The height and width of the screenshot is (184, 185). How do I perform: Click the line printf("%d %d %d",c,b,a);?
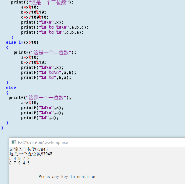(52, 32)
